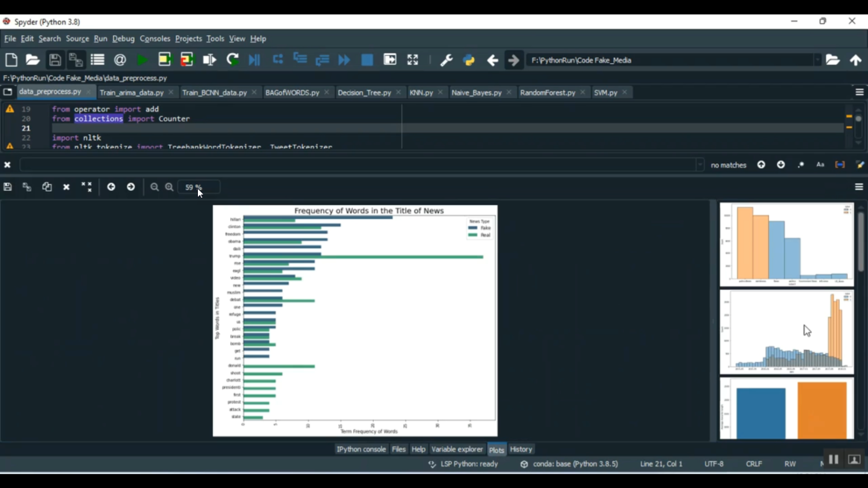Expand the working directory path dropdown
The image size is (868, 488).
click(817, 60)
